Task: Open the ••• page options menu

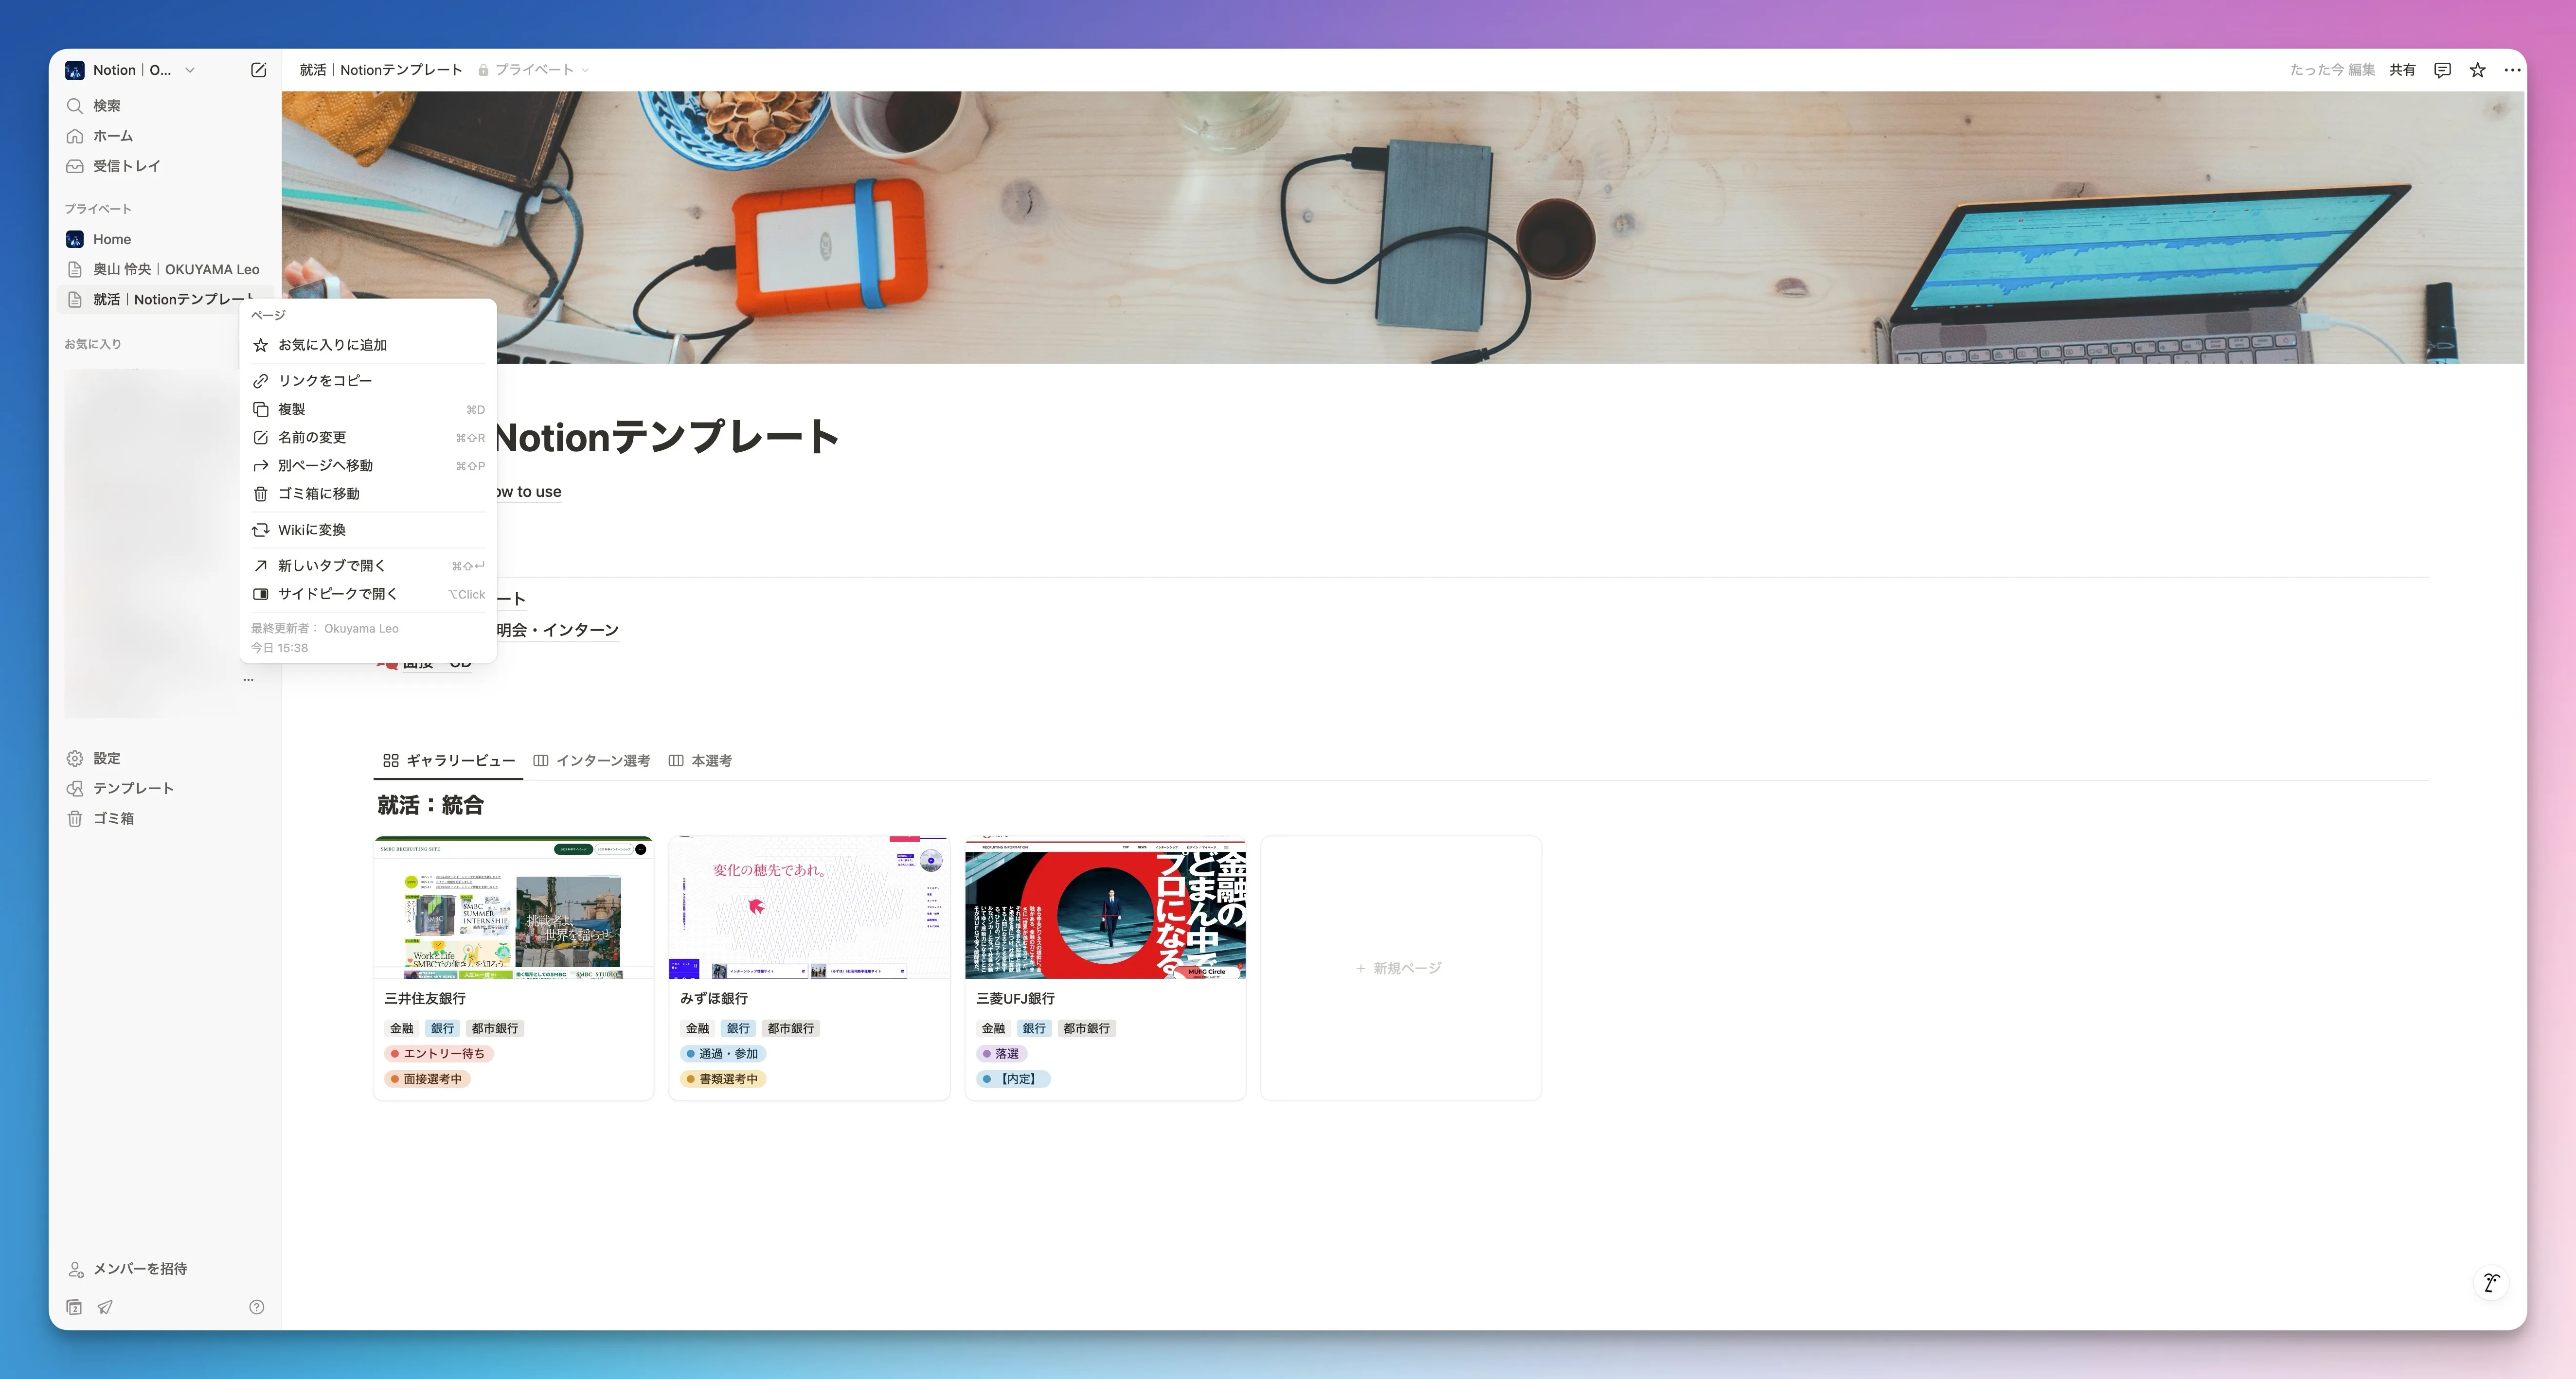Action: click(x=2512, y=69)
